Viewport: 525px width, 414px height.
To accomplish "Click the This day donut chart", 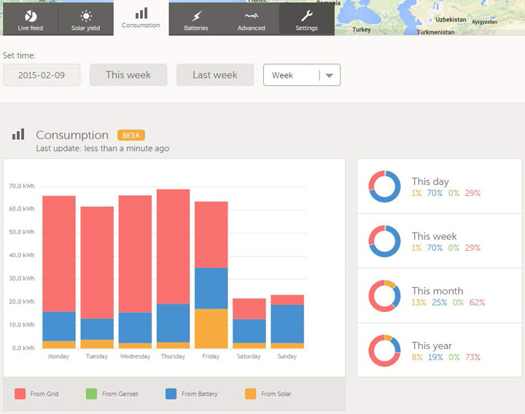I will (x=384, y=187).
